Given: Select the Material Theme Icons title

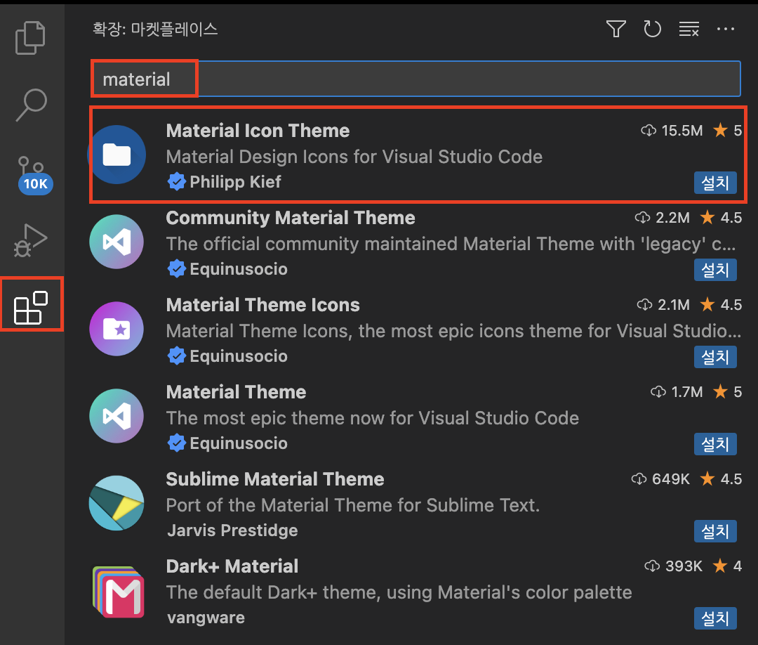Looking at the screenshot, I should 263,305.
